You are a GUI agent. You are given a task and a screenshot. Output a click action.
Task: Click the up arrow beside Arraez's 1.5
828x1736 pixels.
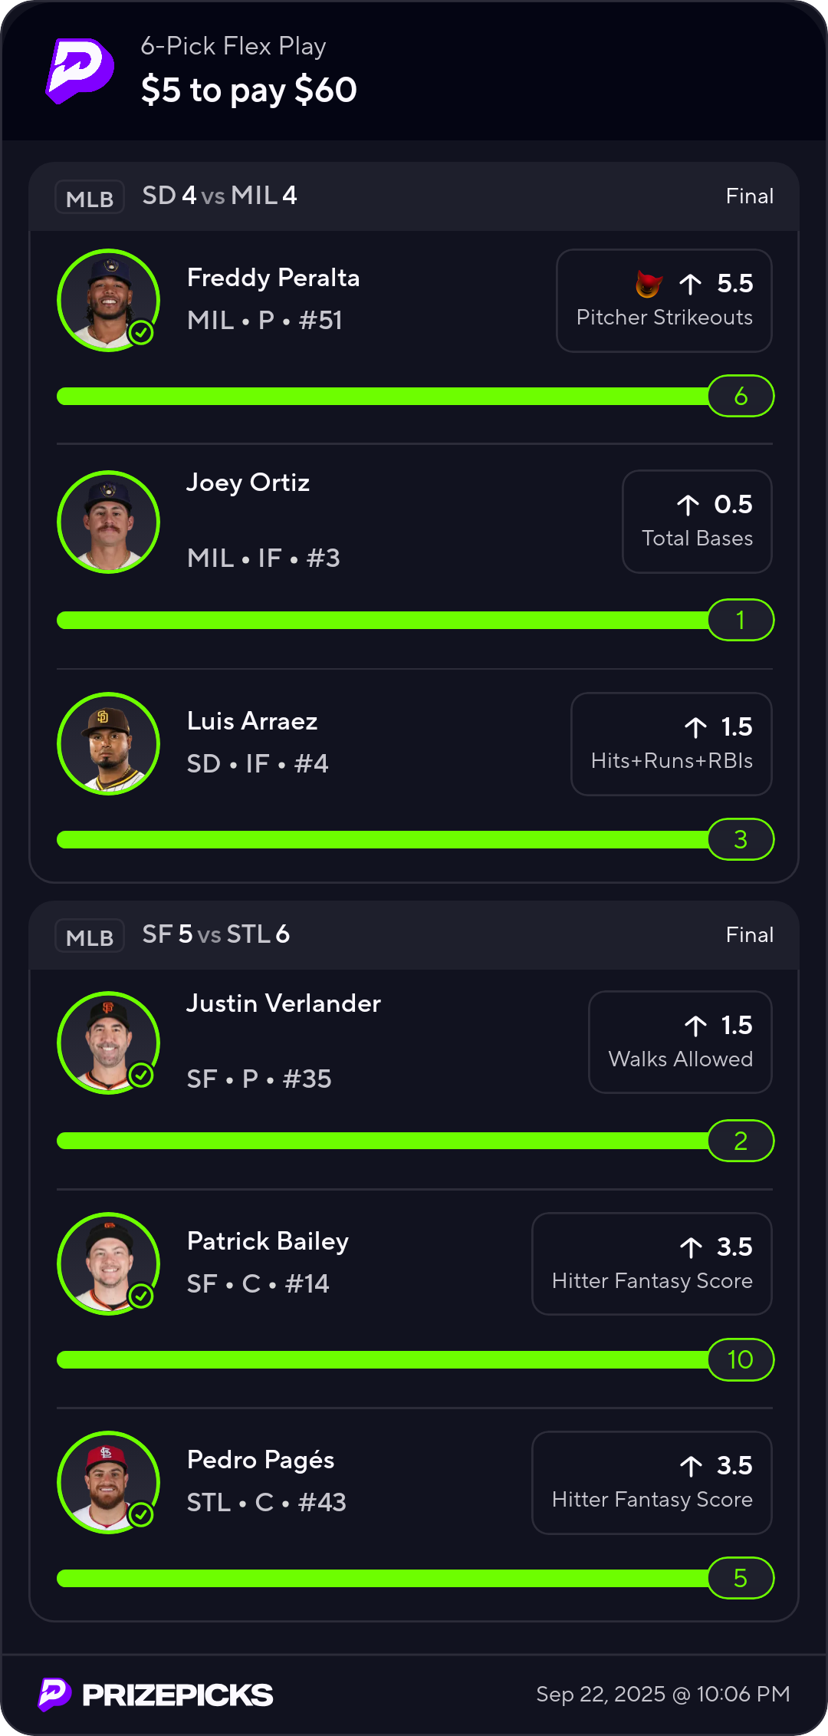tap(695, 727)
